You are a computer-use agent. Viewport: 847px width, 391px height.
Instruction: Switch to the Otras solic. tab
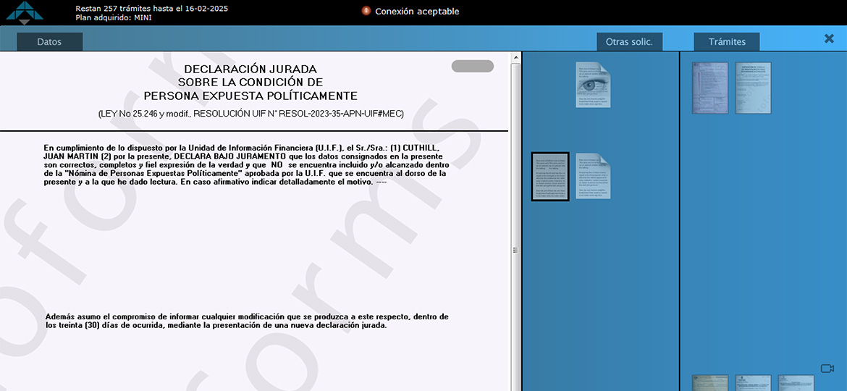[629, 42]
